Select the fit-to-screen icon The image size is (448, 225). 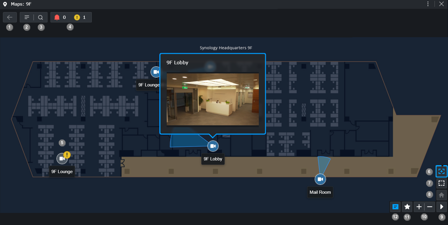pyautogui.click(x=441, y=171)
